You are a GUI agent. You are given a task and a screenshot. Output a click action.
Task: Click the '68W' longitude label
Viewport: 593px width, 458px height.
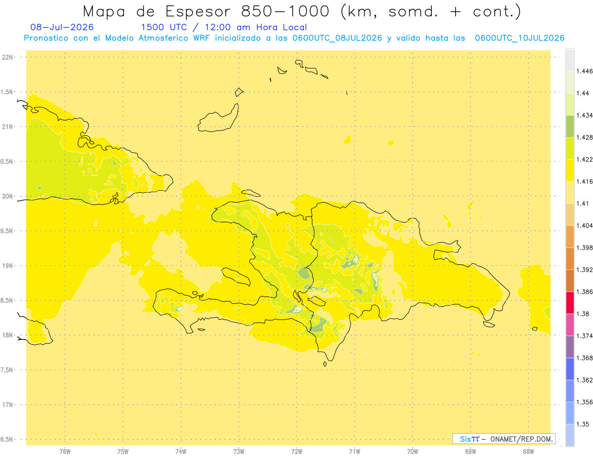pos(528,451)
